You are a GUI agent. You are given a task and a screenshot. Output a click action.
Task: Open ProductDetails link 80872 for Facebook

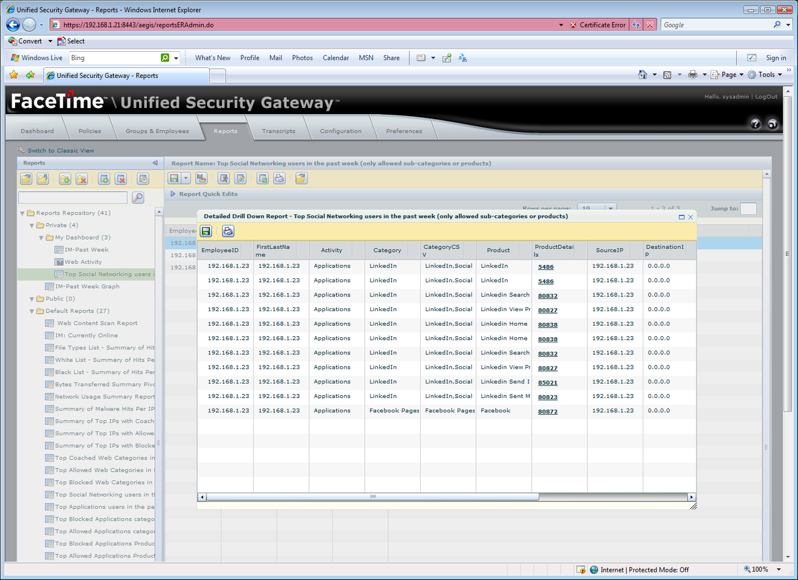[x=547, y=412]
